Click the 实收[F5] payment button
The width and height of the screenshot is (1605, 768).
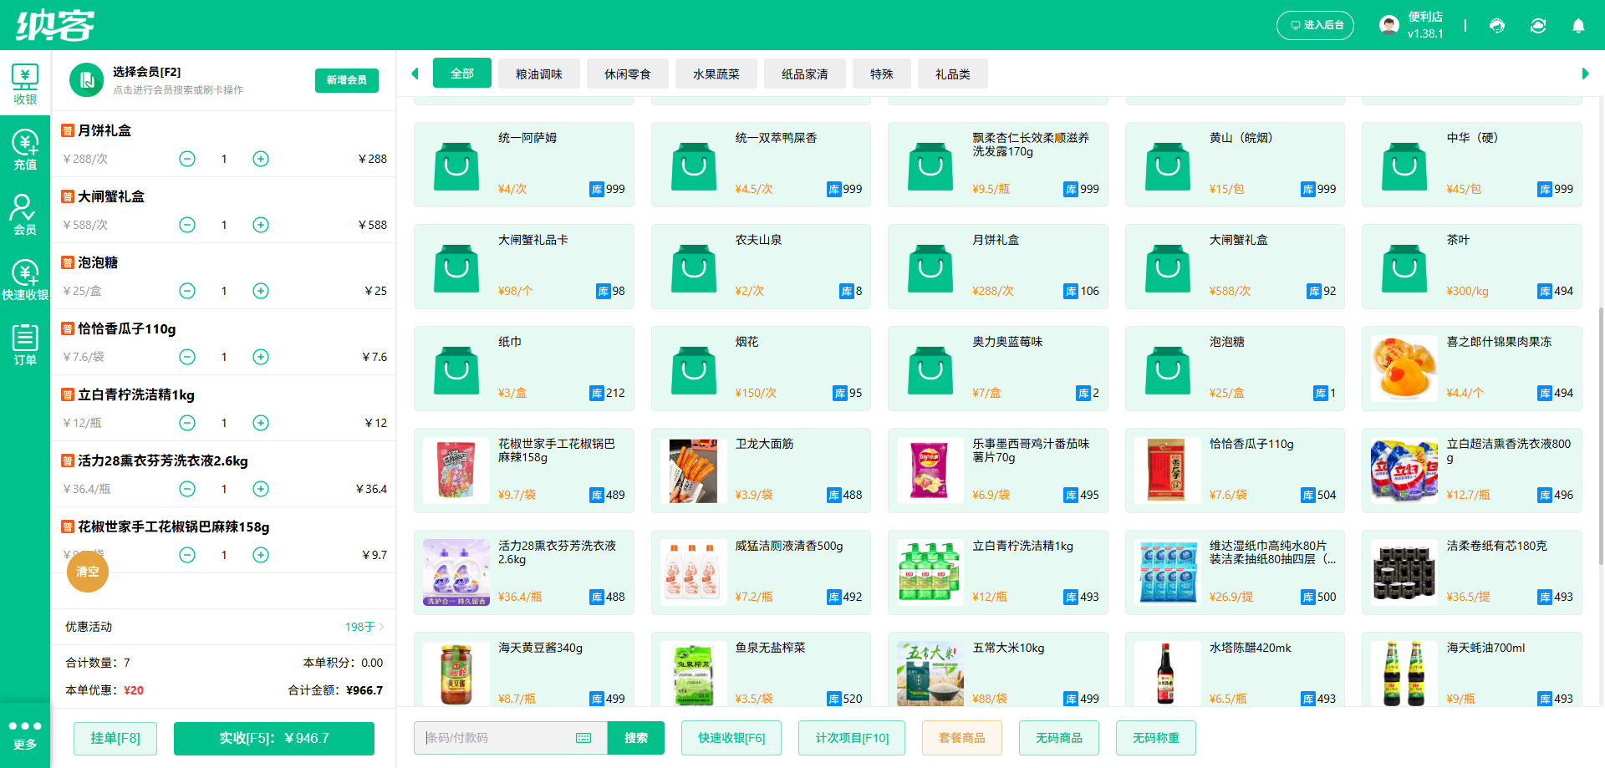click(274, 738)
